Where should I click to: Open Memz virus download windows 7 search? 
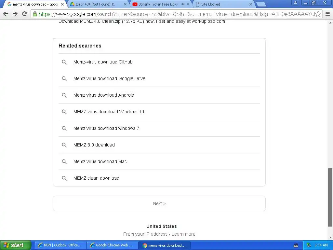point(159,128)
